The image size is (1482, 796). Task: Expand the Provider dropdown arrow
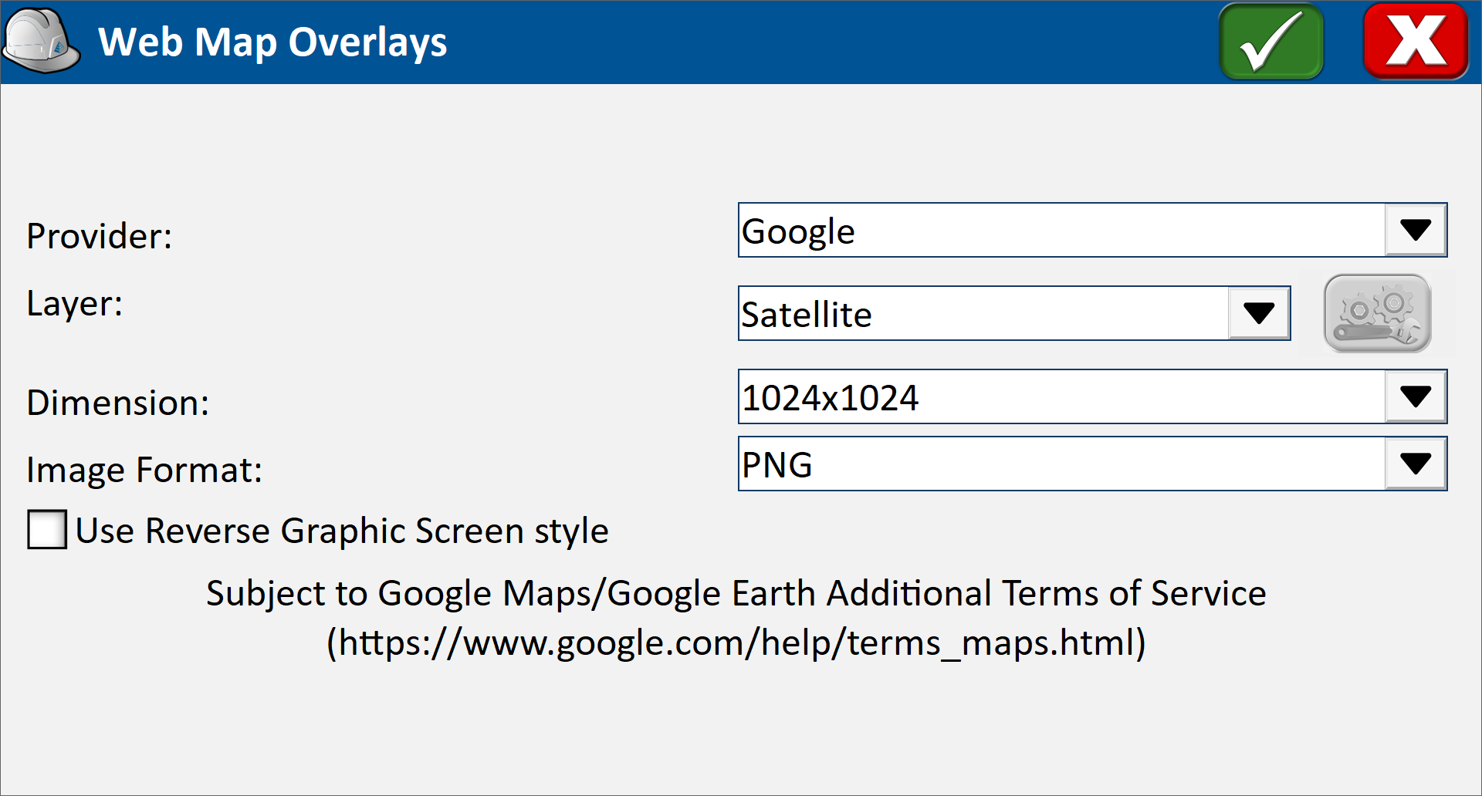(1415, 230)
